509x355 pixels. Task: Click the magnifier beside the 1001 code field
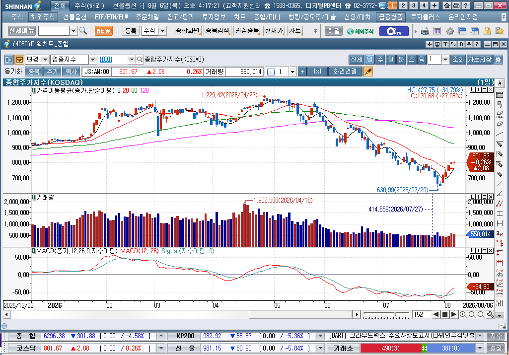pos(140,60)
